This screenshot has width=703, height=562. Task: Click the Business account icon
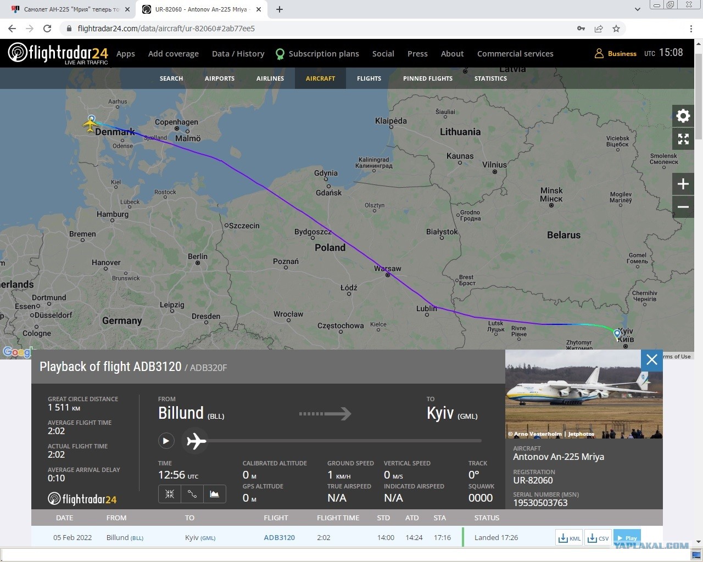pyautogui.click(x=599, y=54)
